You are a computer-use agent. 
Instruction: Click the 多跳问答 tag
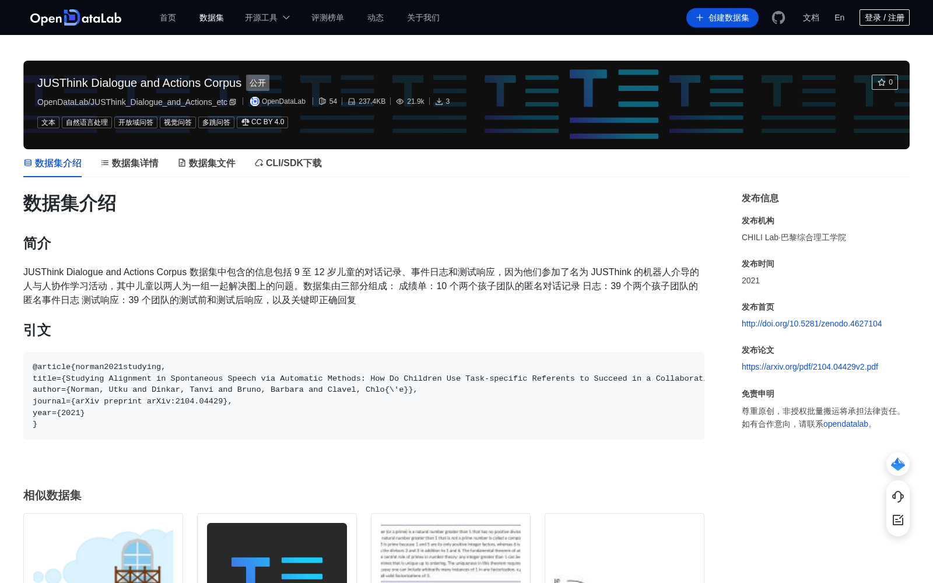[x=216, y=122]
